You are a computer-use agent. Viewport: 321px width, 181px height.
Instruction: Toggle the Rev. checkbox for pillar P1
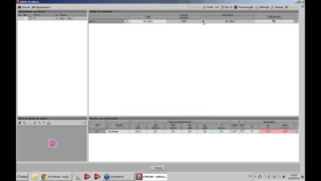point(20,19)
